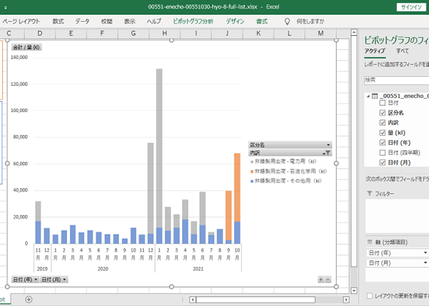The width and height of the screenshot is (429, 306).
Task: Click the 軸 (分類項目) area icon
Action: (370, 242)
